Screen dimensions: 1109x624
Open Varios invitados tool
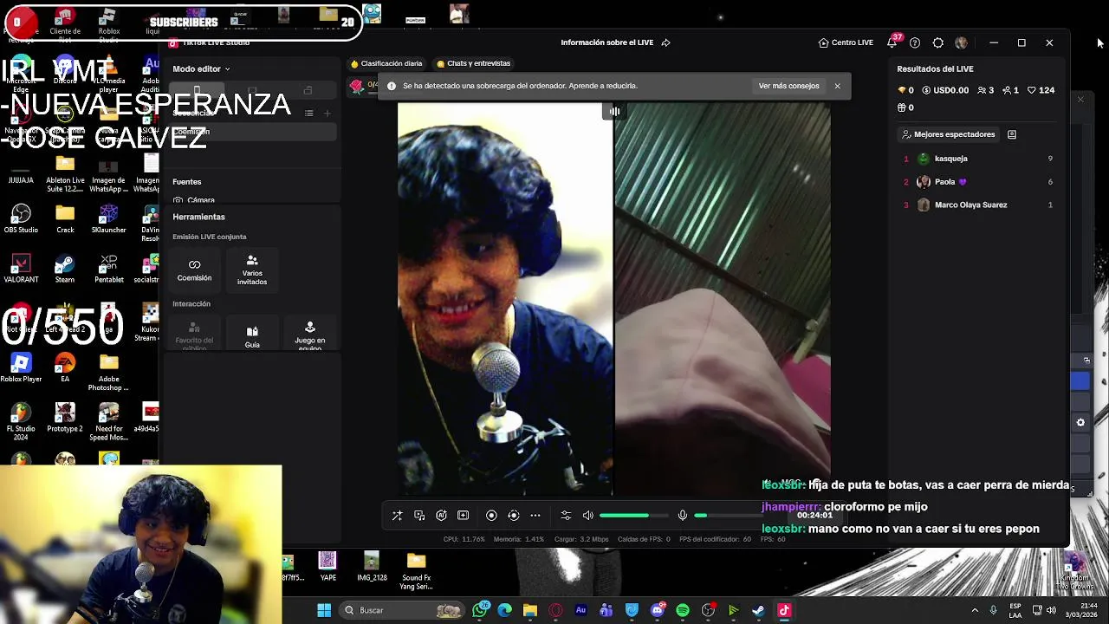point(252,270)
